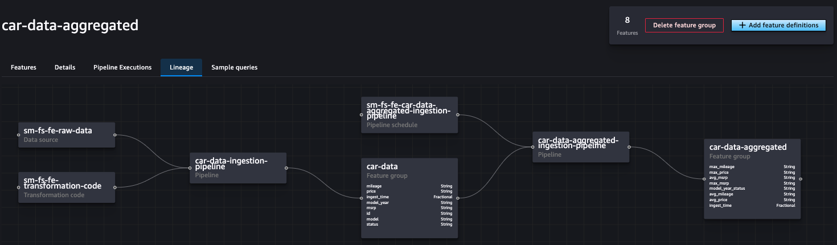
Task: Click the input port of car-data-aggregated feature group
Action: (x=704, y=179)
